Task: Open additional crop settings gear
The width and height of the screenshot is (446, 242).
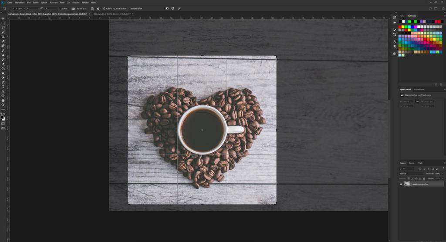Action: coord(98,9)
